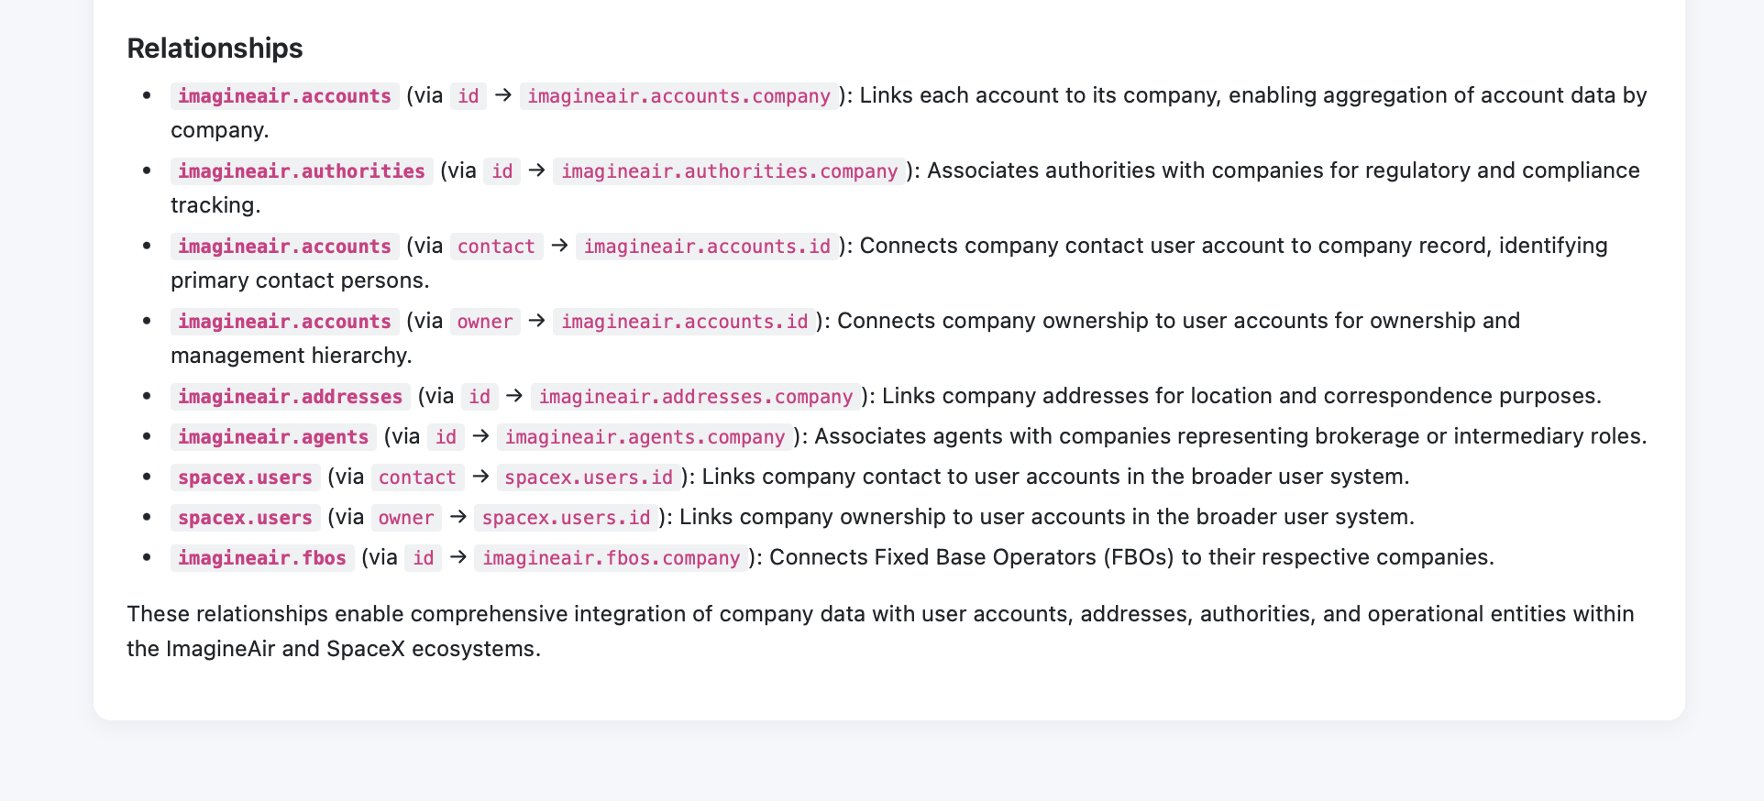Viewport: 1764px width, 801px height.
Task: Select the id chip before imagineair.authorities.company
Action: 502,171
